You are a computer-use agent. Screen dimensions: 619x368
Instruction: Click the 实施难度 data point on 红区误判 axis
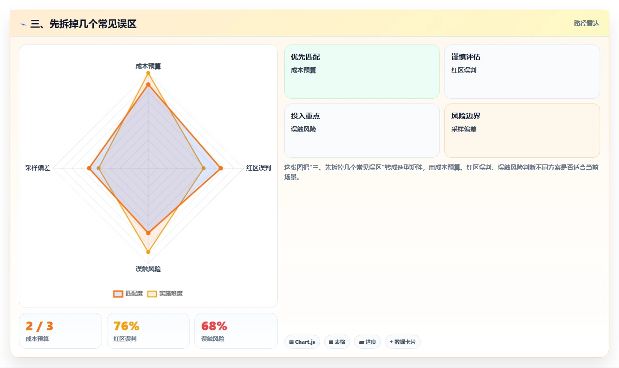[x=204, y=168]
